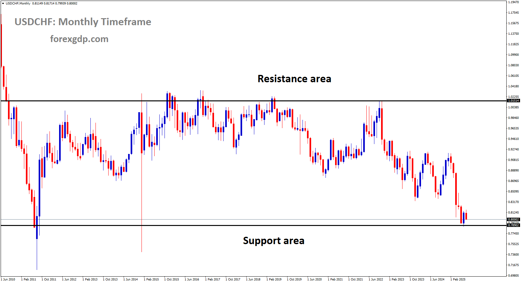Click the '1 Jun 2024' date label
The width and height of the screenshot is (521, 283).
pyautogui.click(x=437, y=279)
